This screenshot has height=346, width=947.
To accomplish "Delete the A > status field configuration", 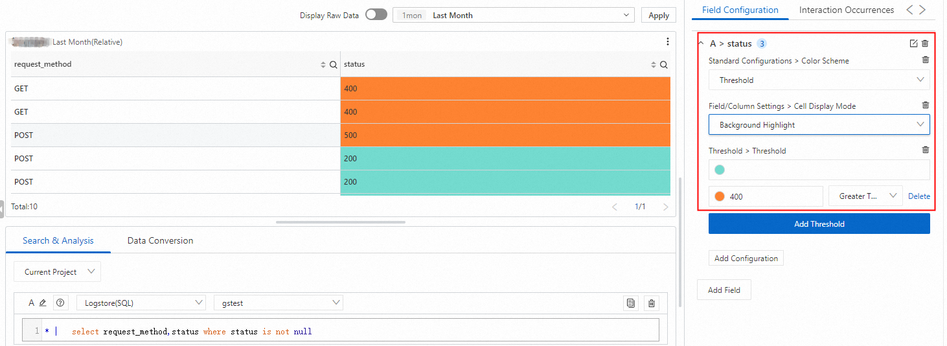I will pos(925,43).
